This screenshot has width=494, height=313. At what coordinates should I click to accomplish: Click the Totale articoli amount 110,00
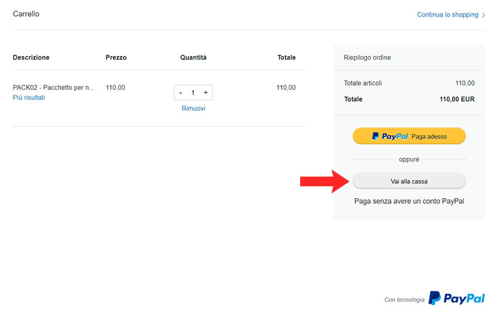tap(465, 83)
